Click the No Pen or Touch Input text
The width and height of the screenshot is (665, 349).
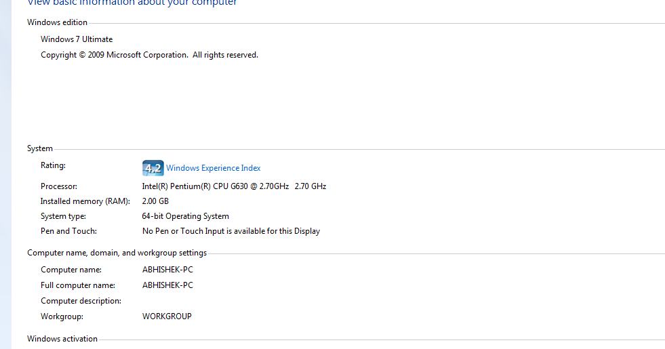tap(231, 231)
